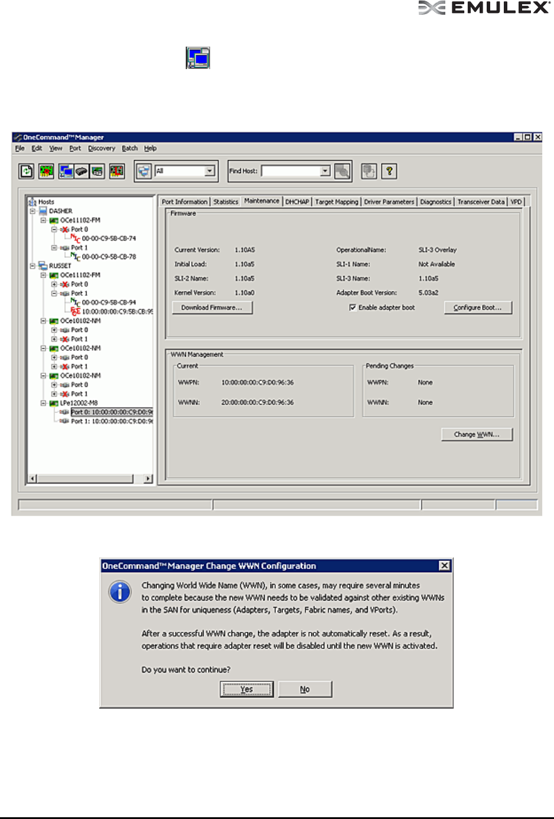Open the All filter dropdown
The image size is (554, 819).
tap(209, 171)
